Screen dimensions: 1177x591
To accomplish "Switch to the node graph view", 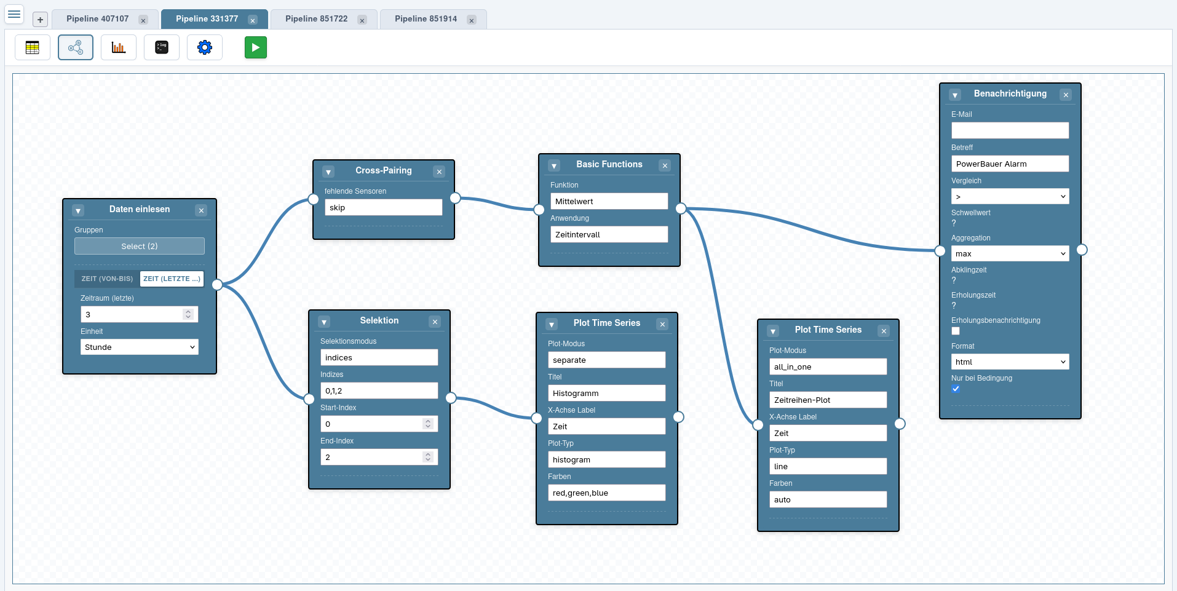I will pyautogui.click(x=76, y=47).
